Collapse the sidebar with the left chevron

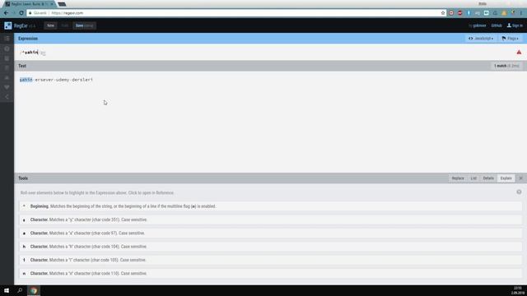pyautogui.click(x=7, y=97)
